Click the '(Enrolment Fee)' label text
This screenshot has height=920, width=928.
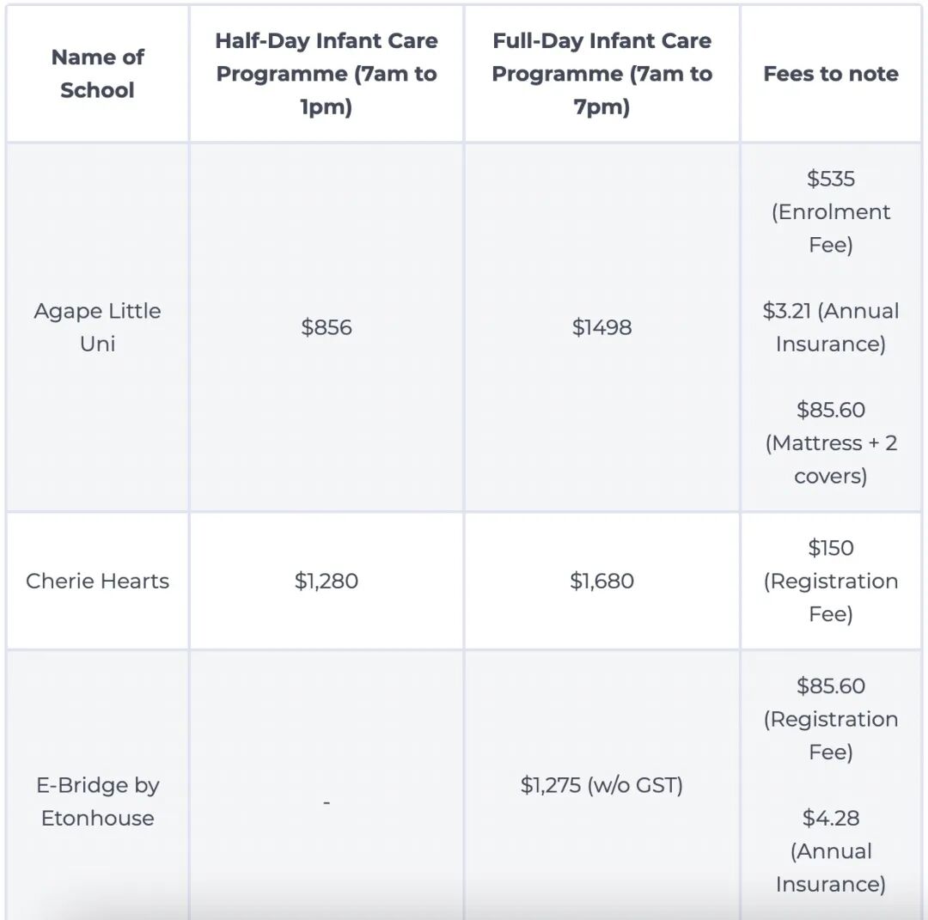point(830,228)
